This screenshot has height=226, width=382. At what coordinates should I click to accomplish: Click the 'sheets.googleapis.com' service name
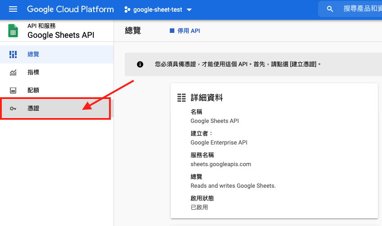221,164
